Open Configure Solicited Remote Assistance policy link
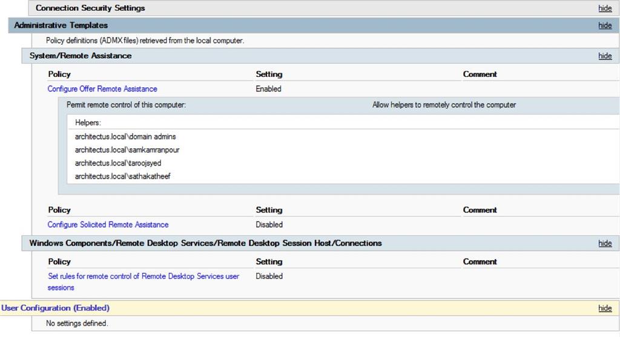This screenshot has width=620, height=337. [x=108, y=224]
